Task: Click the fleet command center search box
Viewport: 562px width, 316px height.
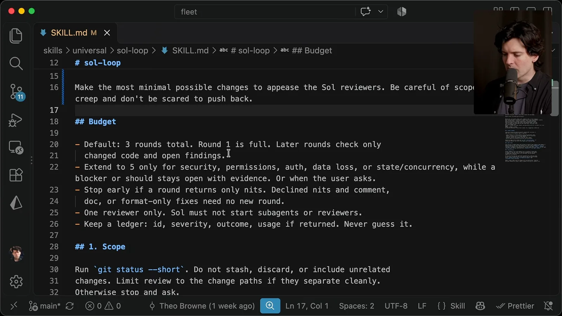Action: coord(265,12)
